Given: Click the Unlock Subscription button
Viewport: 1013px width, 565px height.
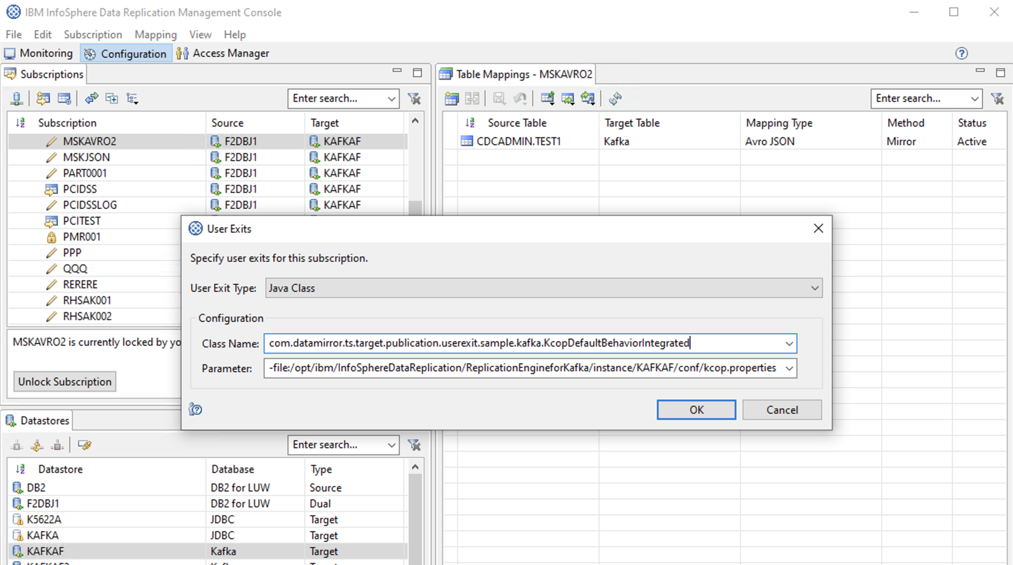Looking at the screenshot, I should (65, 381).
